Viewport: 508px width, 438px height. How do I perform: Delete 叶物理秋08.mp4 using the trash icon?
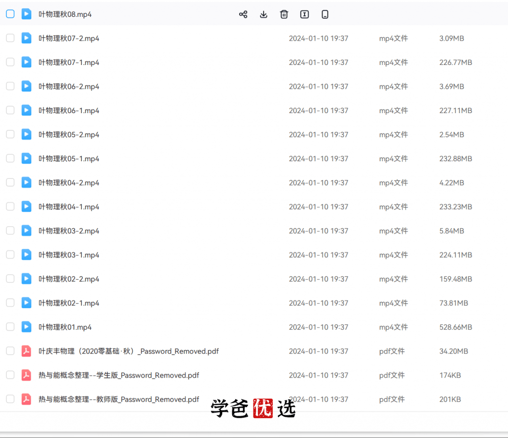point(284,14)
